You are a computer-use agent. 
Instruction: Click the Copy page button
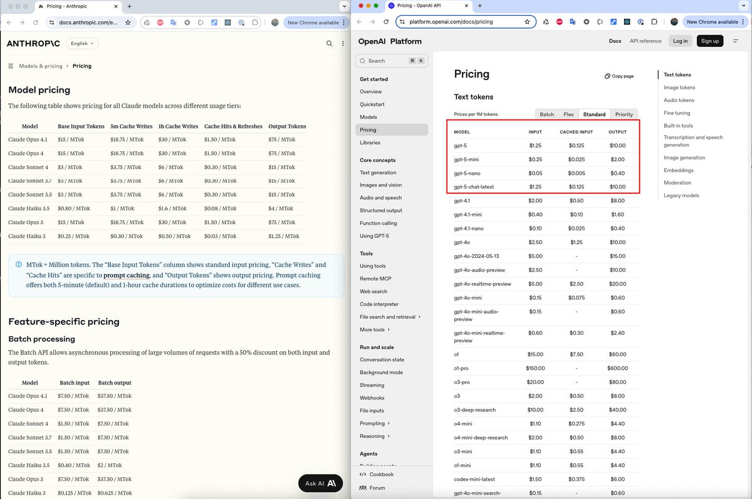click(619, 76)
